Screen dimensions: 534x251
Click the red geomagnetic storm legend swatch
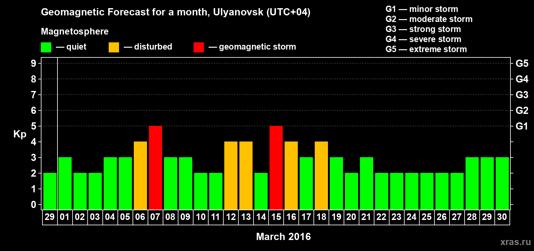(199, 47)
